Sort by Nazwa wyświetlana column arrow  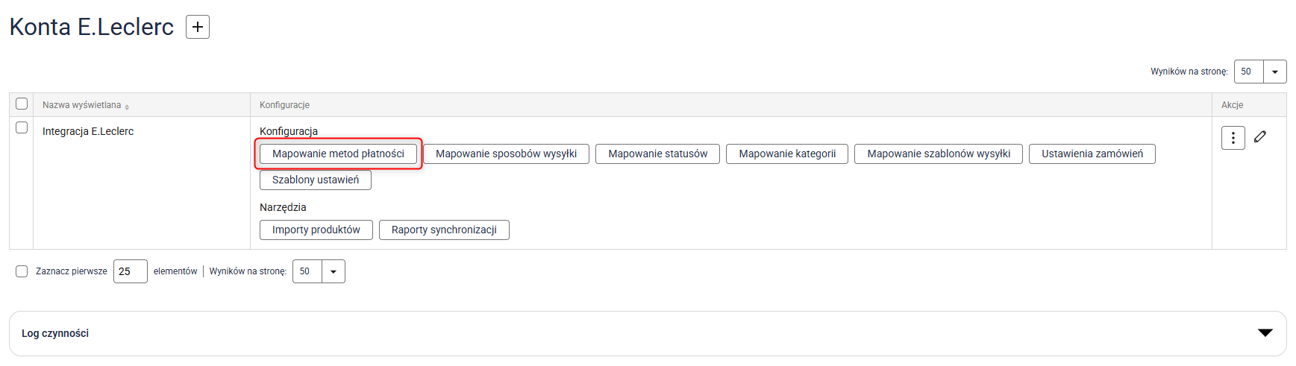[x=127, y=107]
